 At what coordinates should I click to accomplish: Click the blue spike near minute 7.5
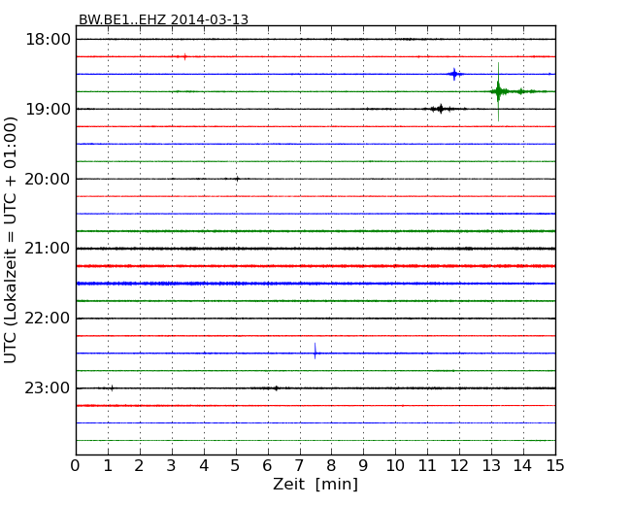coord(315,352)
